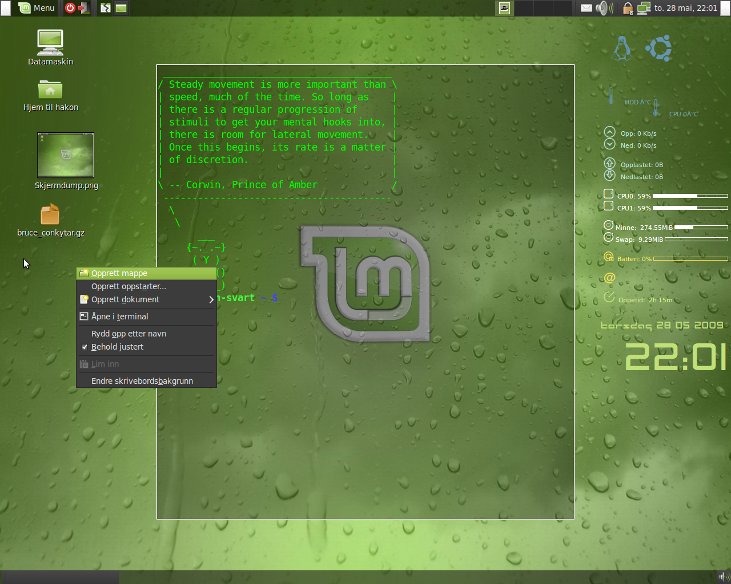Image resolution: width=731 pixels, height=584 pixels.
Task: Click the Swap circle icon
Action: tap(609, 237)
